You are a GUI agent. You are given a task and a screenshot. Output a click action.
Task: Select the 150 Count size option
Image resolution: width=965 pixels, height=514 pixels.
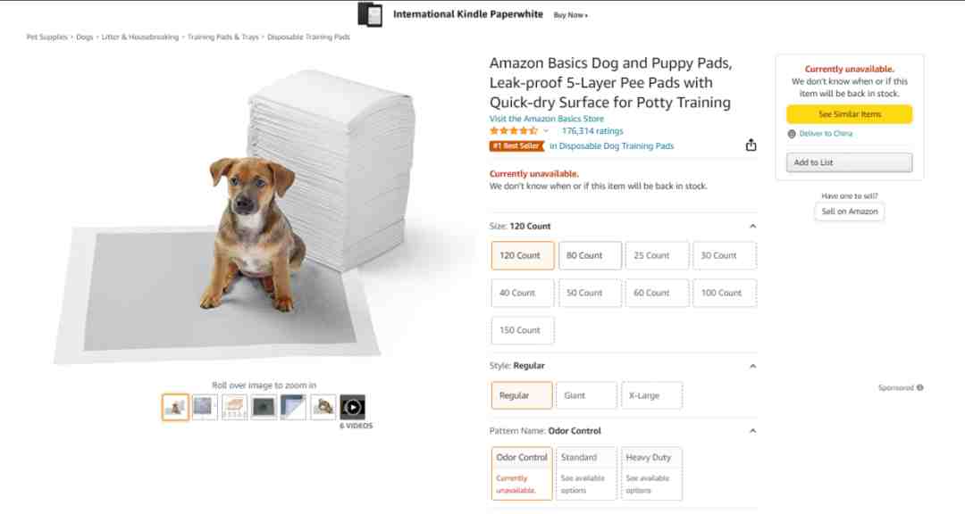point(523,330)
